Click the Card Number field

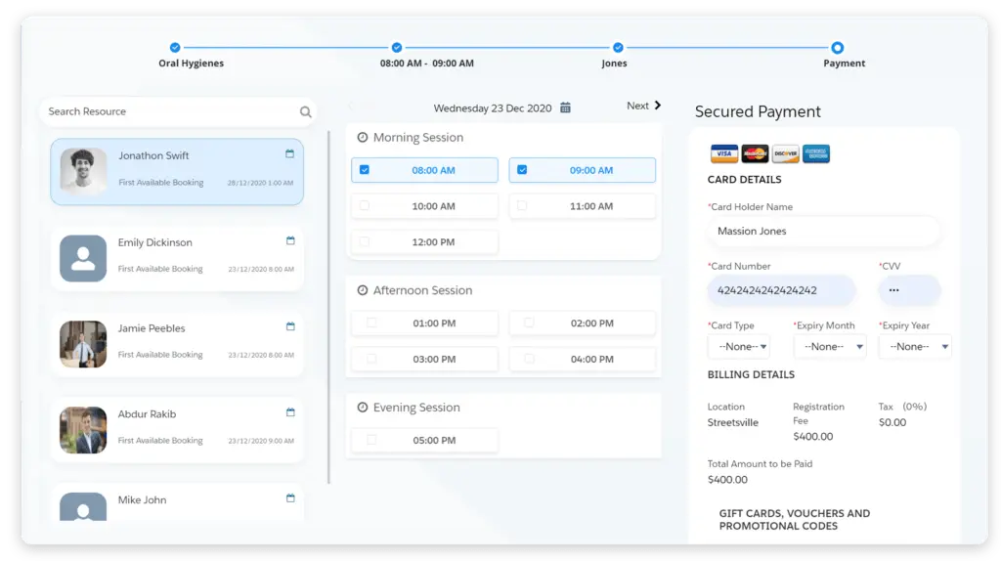pyautogui.click(x=781, y=290)
